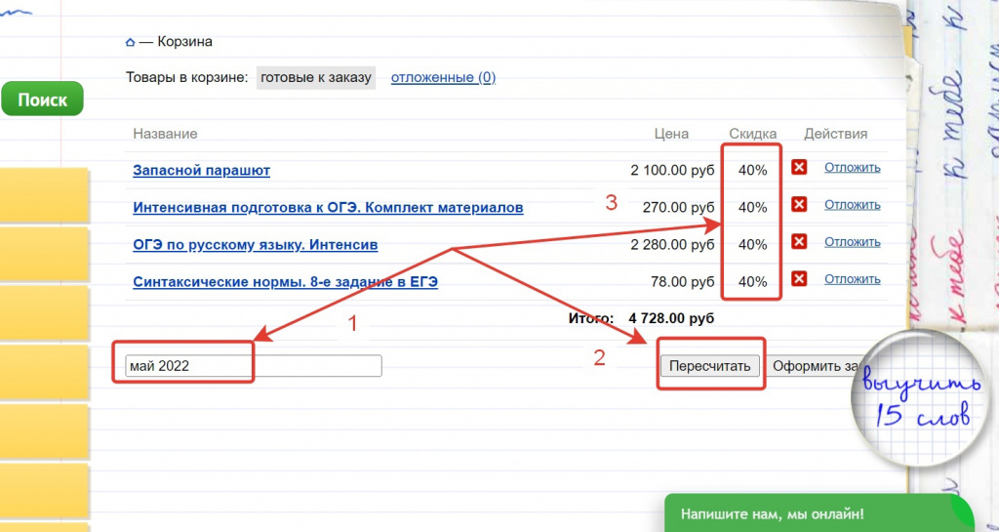
Task: Remove Запасной парашют with red X
Action: coord(799,168)
